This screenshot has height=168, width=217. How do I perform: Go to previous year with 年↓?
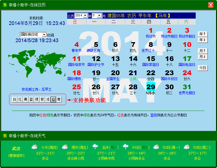coord(203,40)
